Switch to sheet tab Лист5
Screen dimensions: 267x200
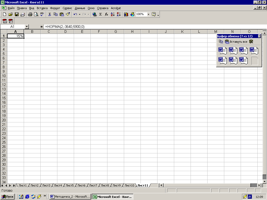70,185
